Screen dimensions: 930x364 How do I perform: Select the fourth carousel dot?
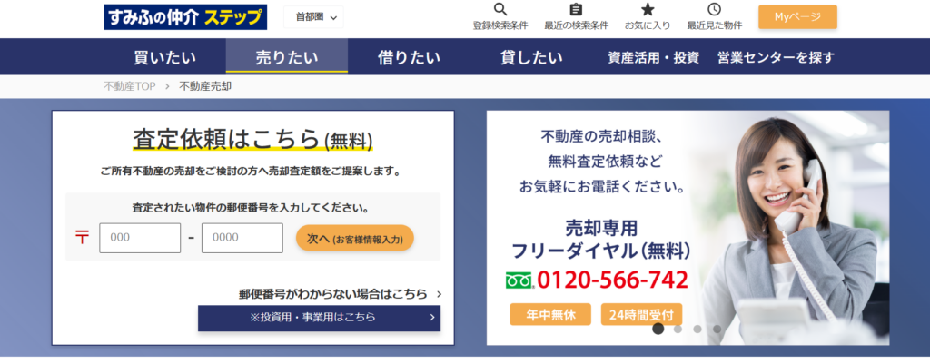pyautogui.click(x=717, y=329)
